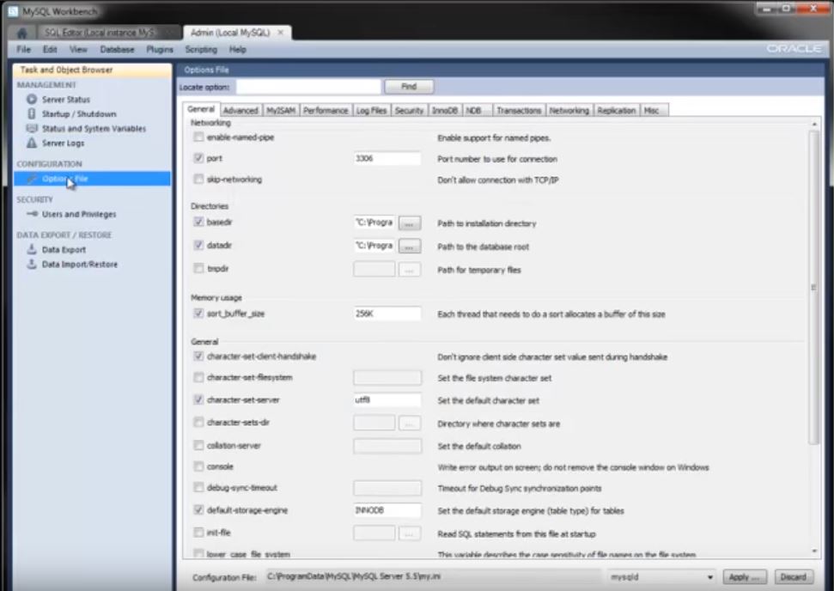Open the Scripting menu
Viewport: 834px width, 591px height.
[201, 50]
